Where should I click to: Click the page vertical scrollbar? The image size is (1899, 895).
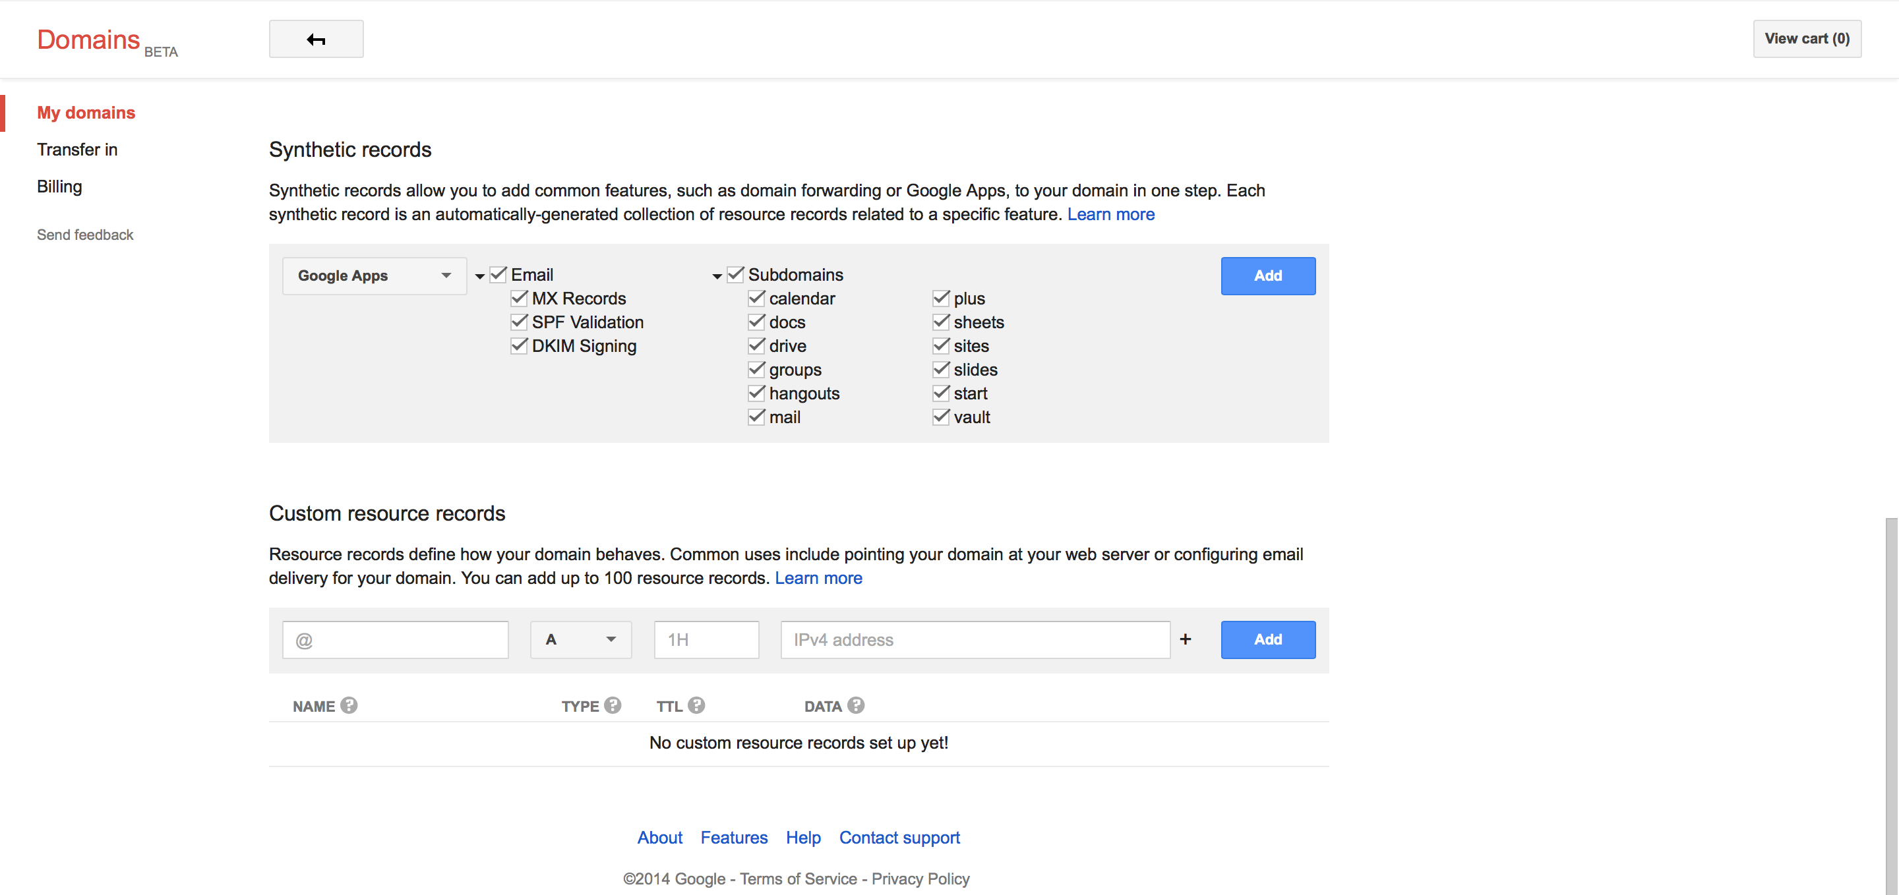click(1891, 706)
